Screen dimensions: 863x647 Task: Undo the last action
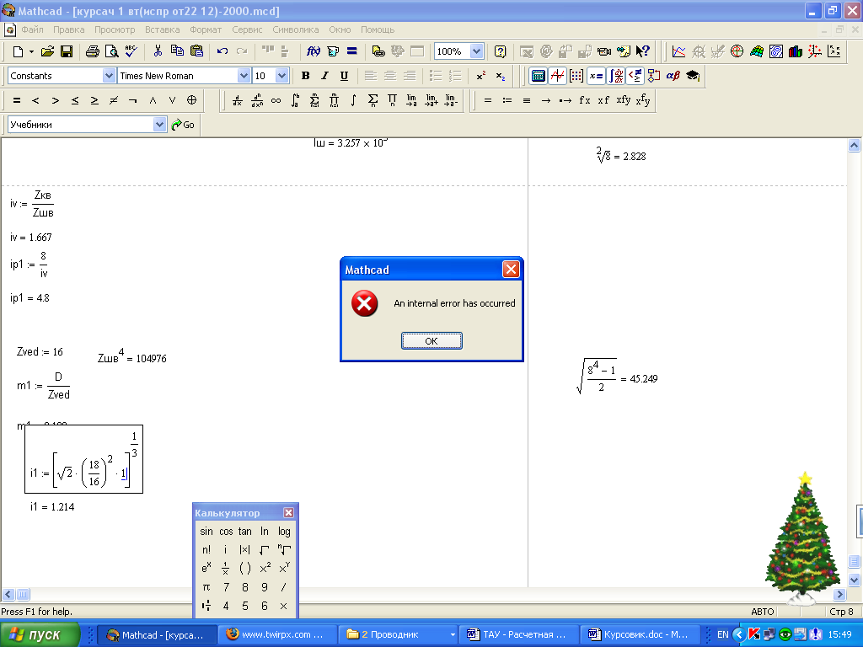222,51
